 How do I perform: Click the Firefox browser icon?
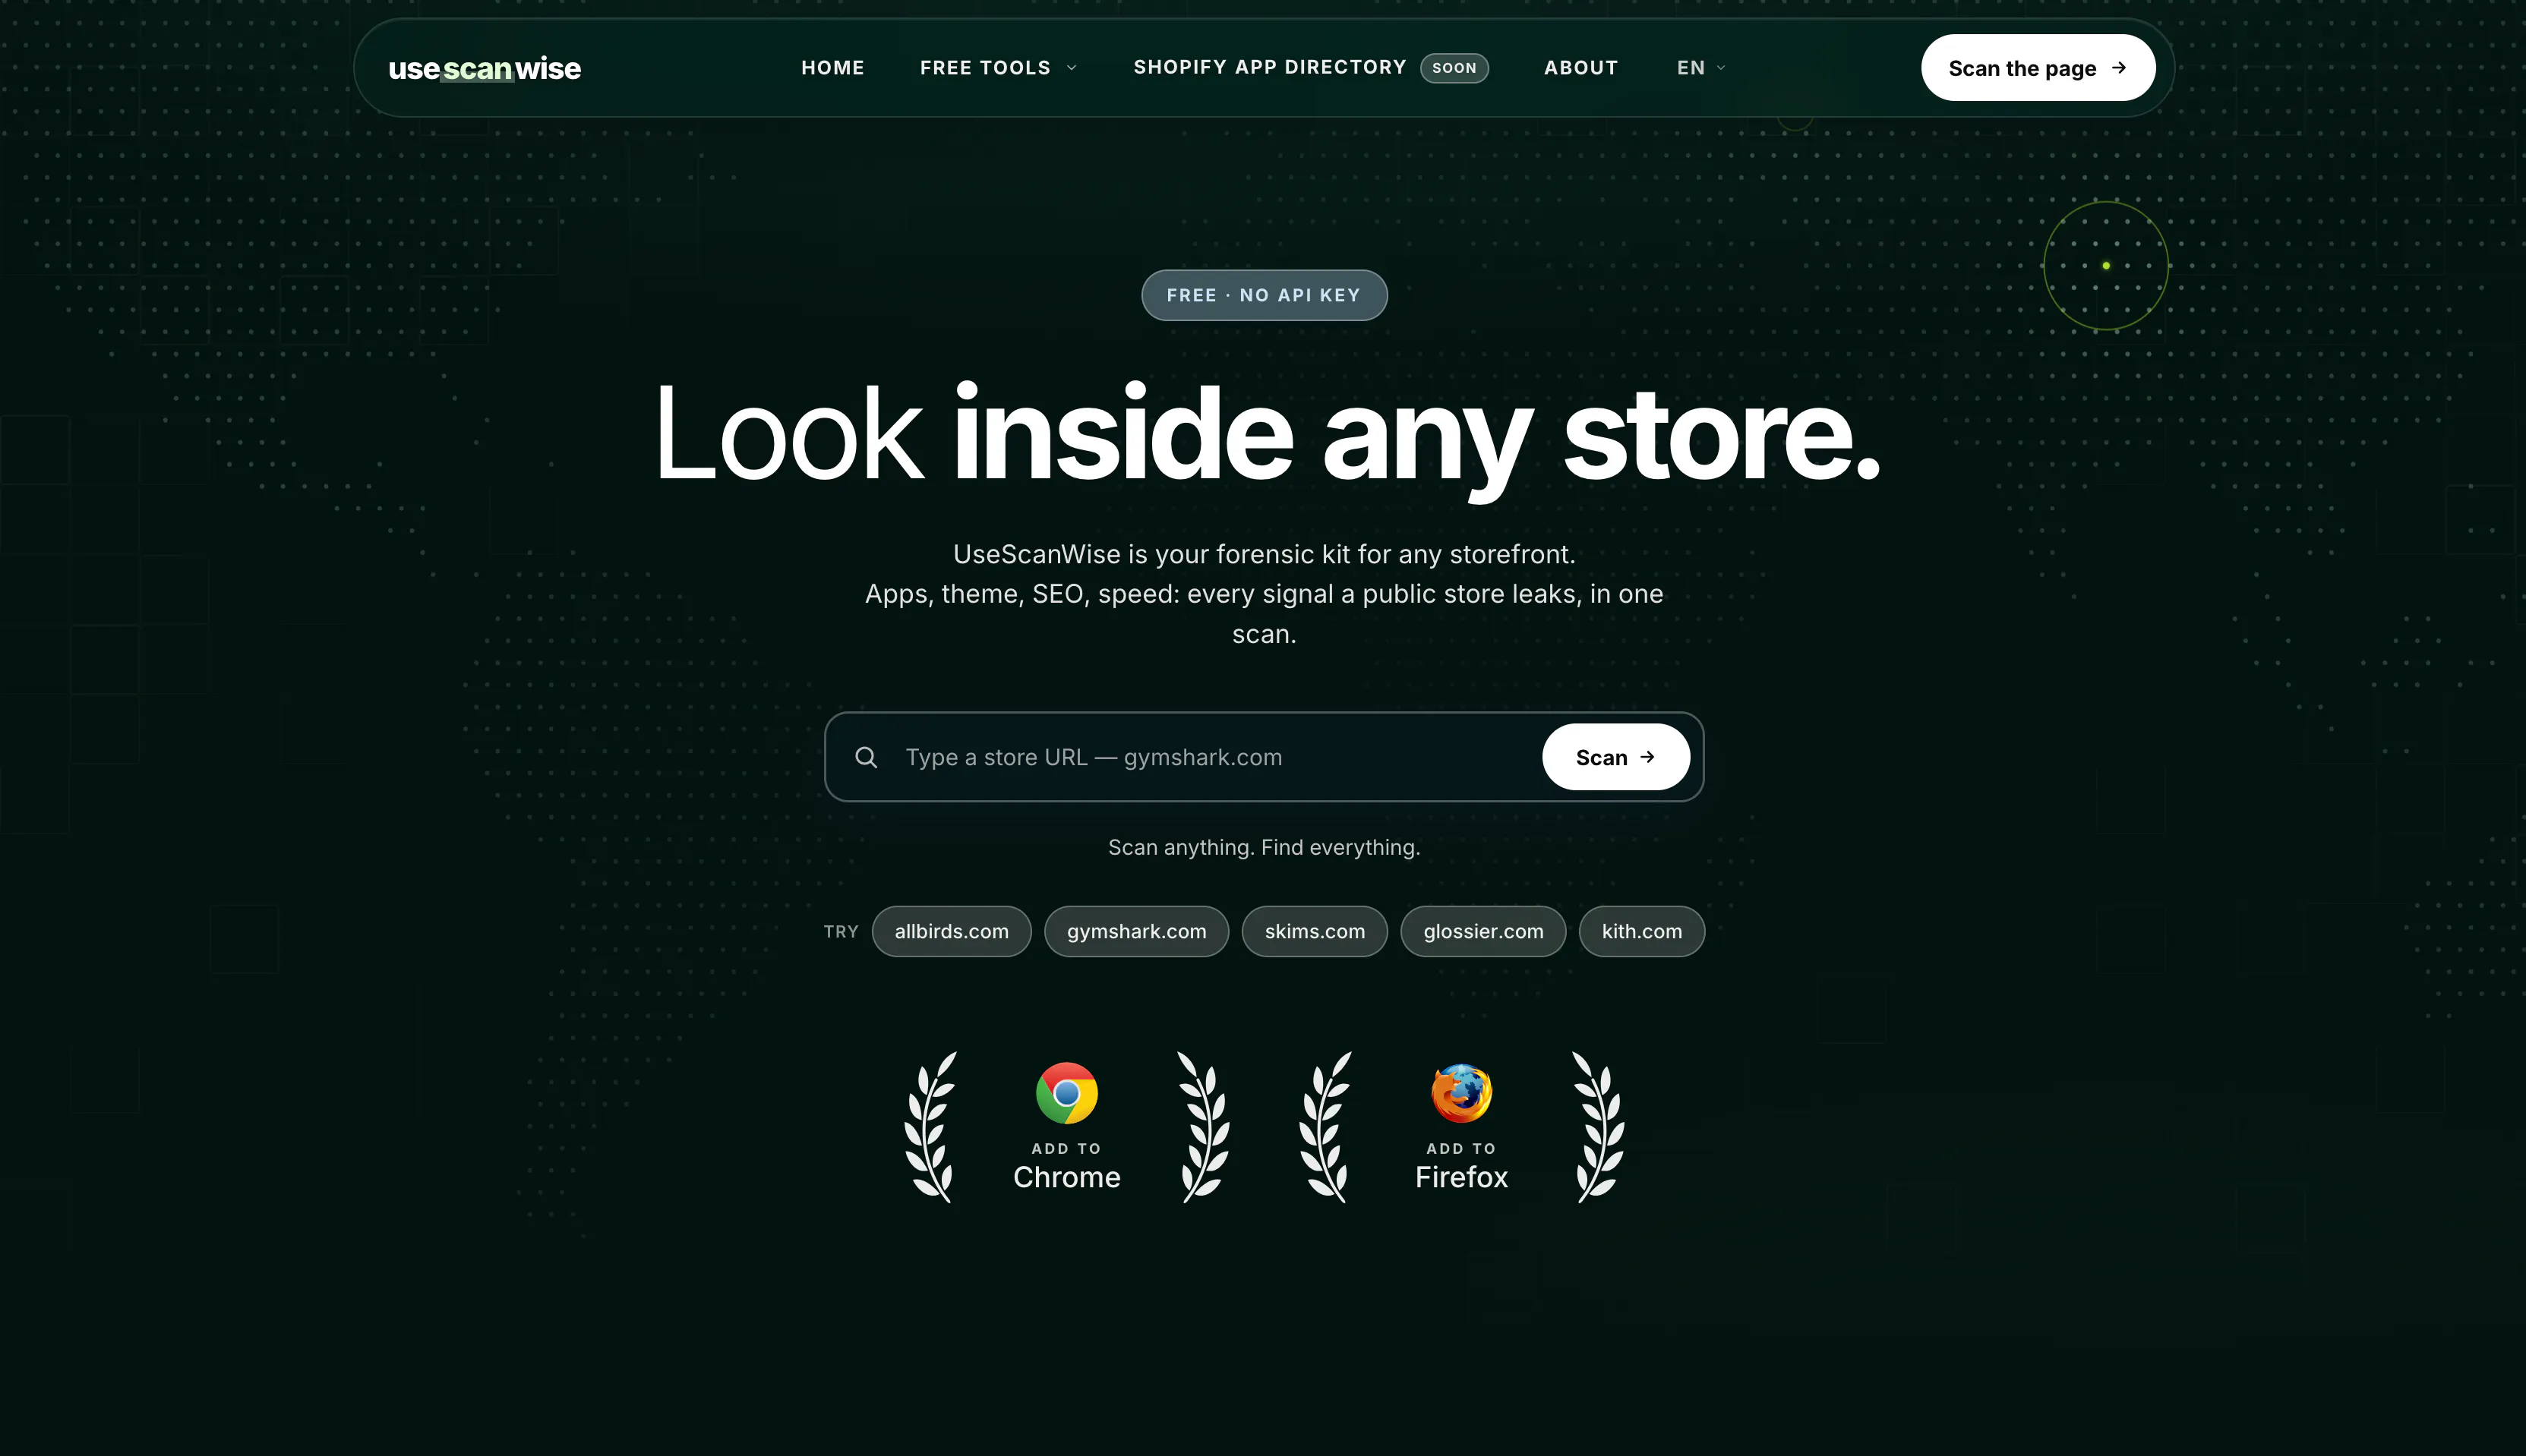[x=1460, y=1093]
